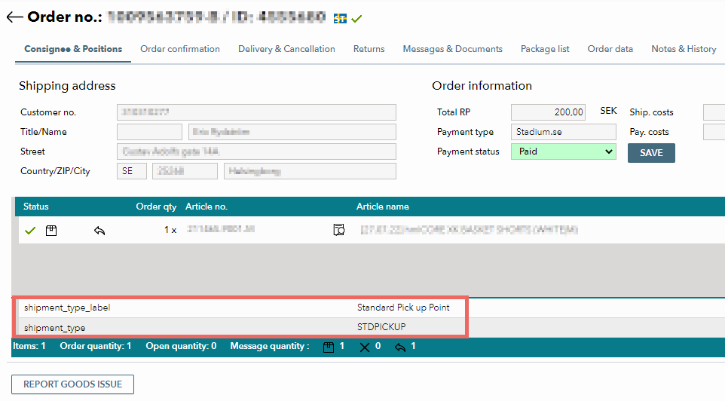Click the REPORT GOODS ISSUE button
This screenshot has width=725, height=401.
[72, 384]
